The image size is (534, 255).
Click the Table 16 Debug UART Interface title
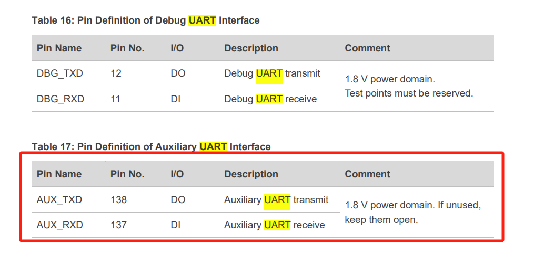(145, 20)
